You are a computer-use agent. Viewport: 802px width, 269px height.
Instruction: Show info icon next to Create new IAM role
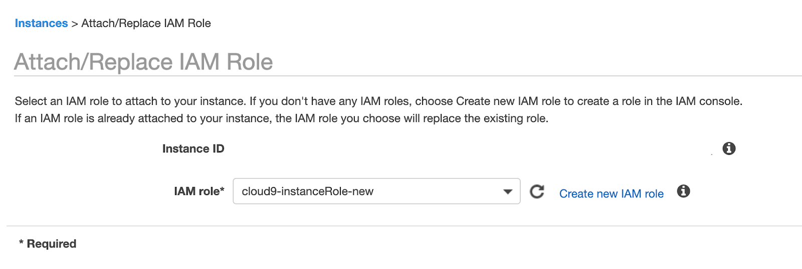click(x=683, y=191)
